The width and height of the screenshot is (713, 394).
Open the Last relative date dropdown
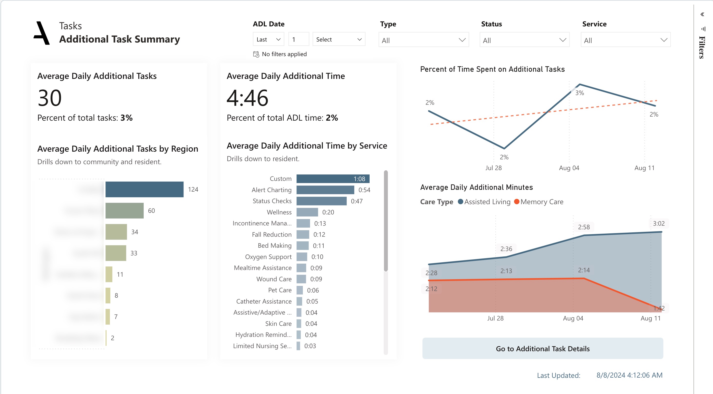(268, 39)
